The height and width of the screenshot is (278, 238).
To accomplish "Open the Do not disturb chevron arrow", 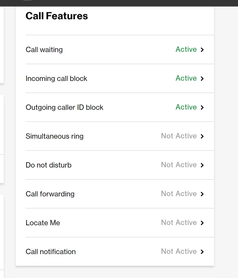I will (x=202, y=165).
